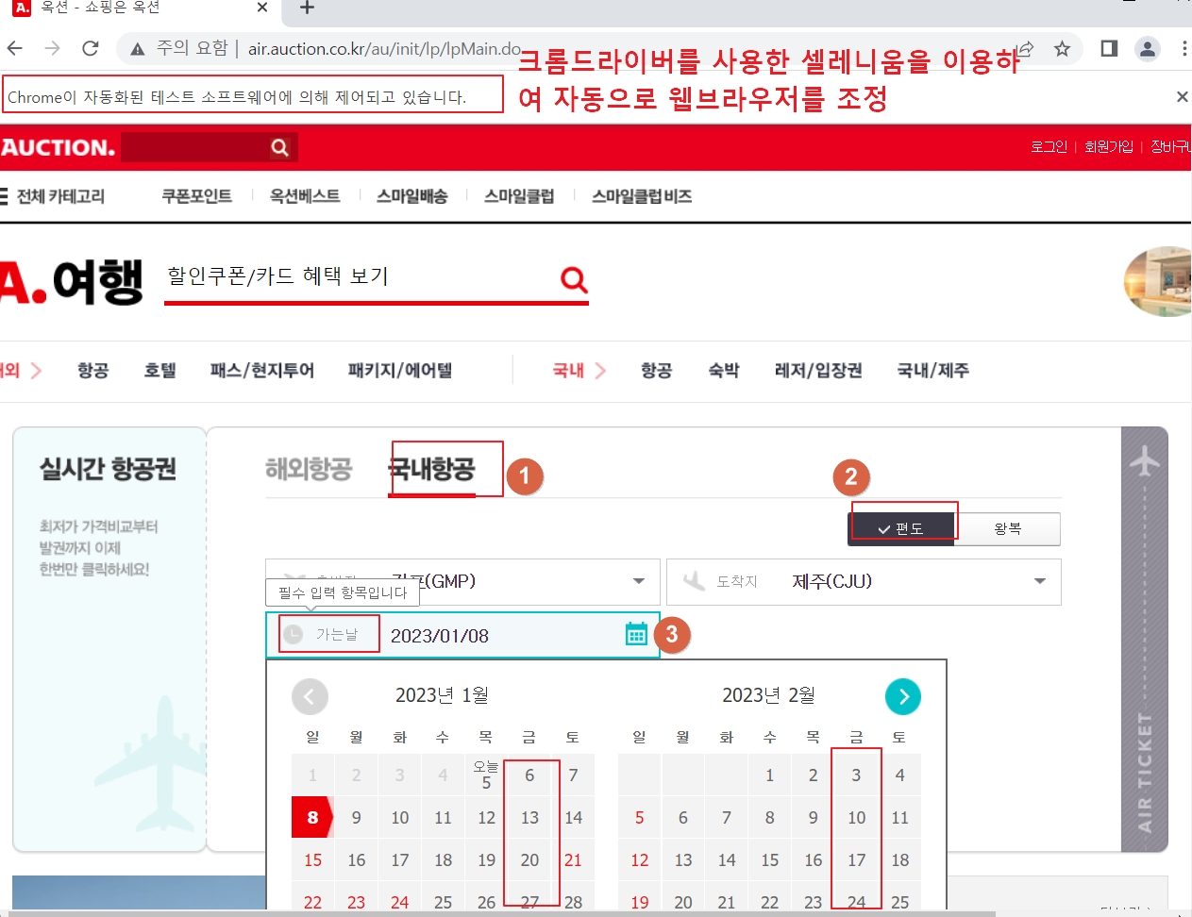Image resolution: width=1192 pixels, height=917 pixels.
Task: Open 스마일배송 menu item
Action: 412,196
